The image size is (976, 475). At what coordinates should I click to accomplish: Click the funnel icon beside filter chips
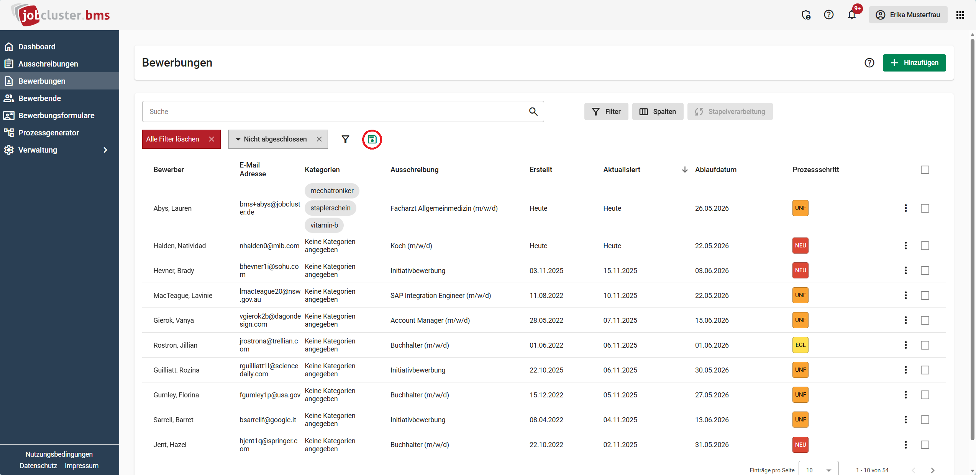pos(345,139)
